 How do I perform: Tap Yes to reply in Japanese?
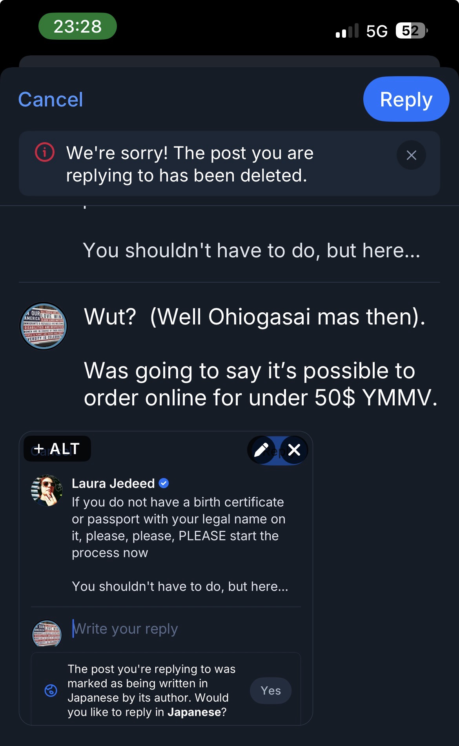(x=271, y=690)
